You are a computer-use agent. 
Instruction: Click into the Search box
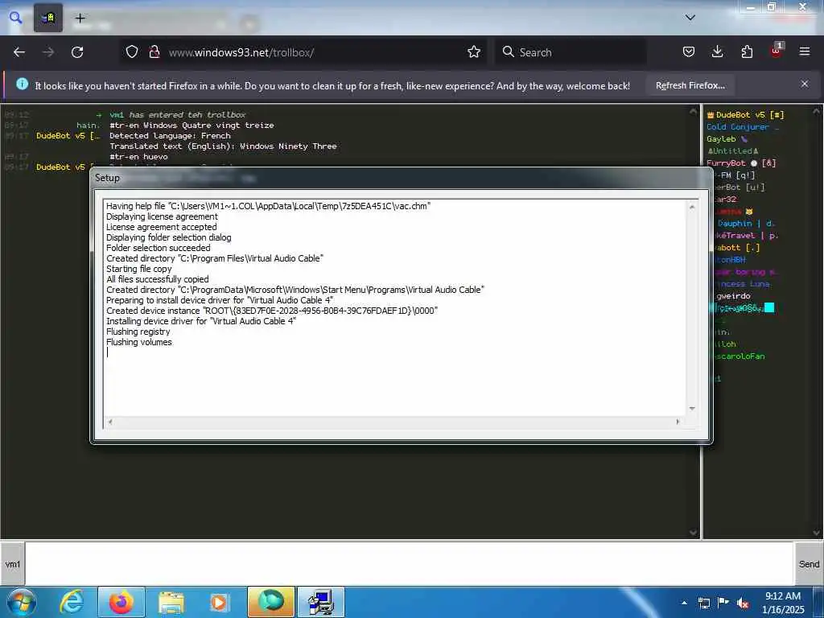pos(571,52)
